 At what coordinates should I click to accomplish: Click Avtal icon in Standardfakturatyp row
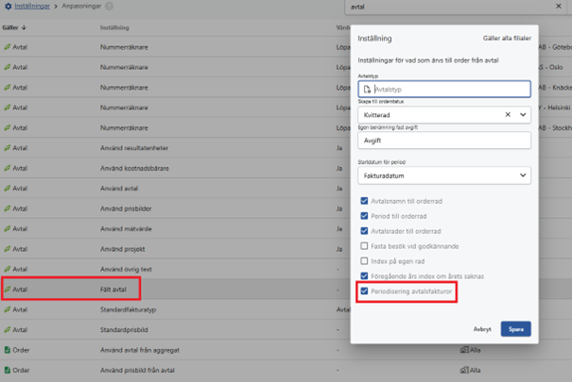tap(8, 309)
